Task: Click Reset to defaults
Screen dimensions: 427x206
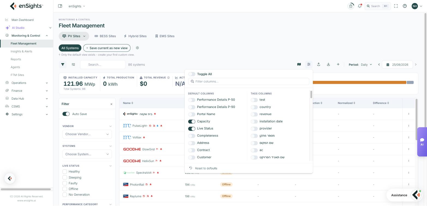Action: click(203, 168)
